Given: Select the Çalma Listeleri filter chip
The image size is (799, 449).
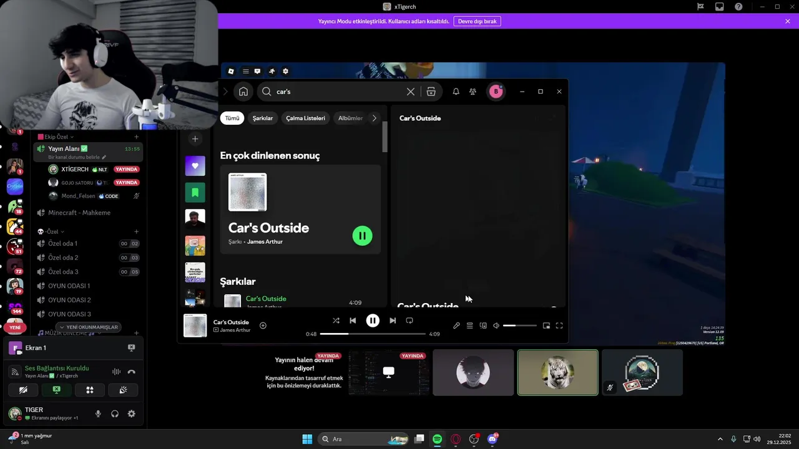Looking at the screenshot, I should [305, 118].
